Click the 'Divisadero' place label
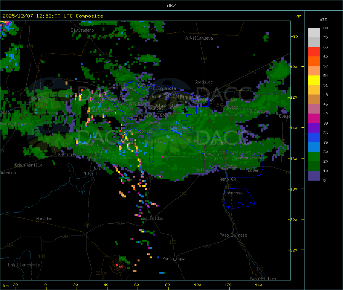 point(82,30)
